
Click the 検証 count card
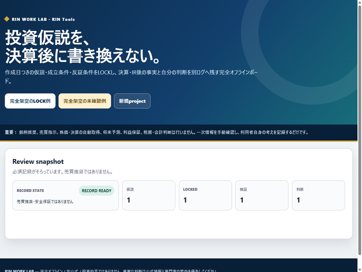262,195
